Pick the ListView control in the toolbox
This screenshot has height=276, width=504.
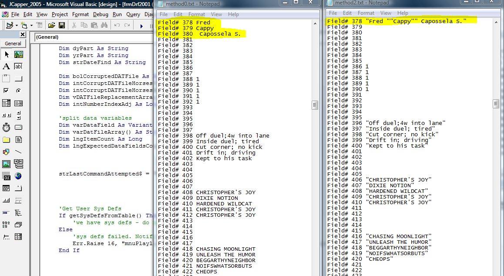pos(6,225)
